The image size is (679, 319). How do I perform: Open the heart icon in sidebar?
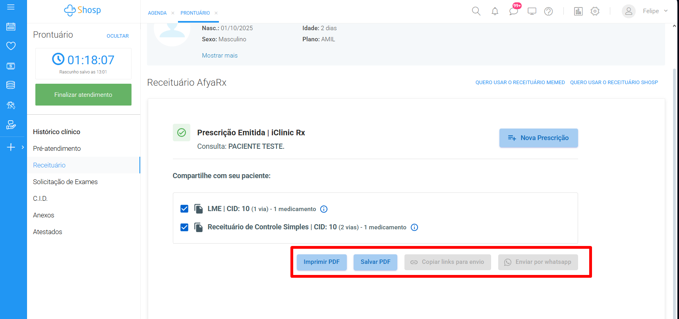[x=11, y=46]
